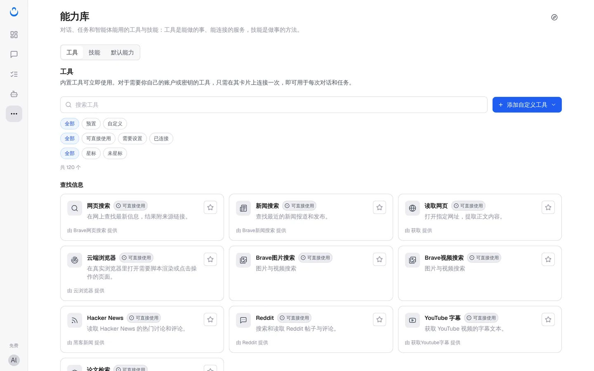Open the task checklist icon in sidebar
The height and width of the screenshot is (371, 594).
click(x=14, y=74)
